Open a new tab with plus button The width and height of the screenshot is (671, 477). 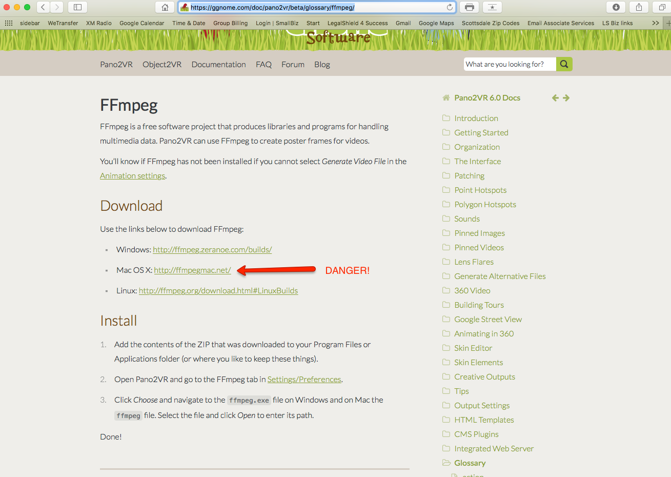[668, 23]
